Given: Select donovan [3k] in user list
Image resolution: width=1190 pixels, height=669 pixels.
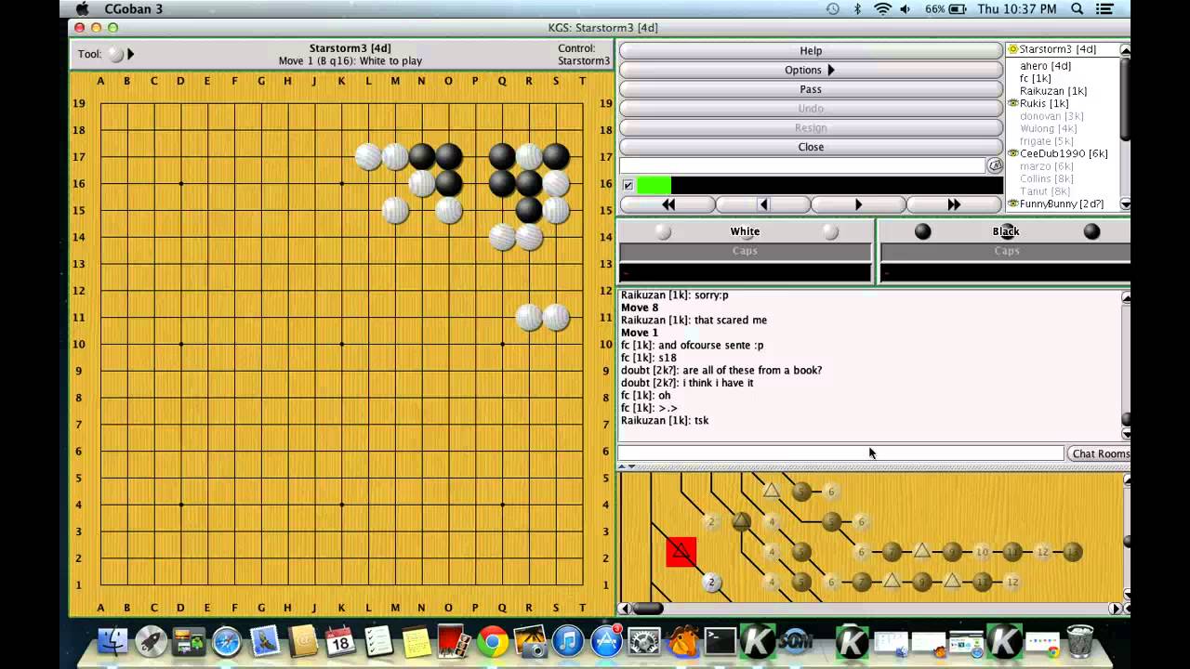Looking at the screenshot, I should (x=1051, y=116).
